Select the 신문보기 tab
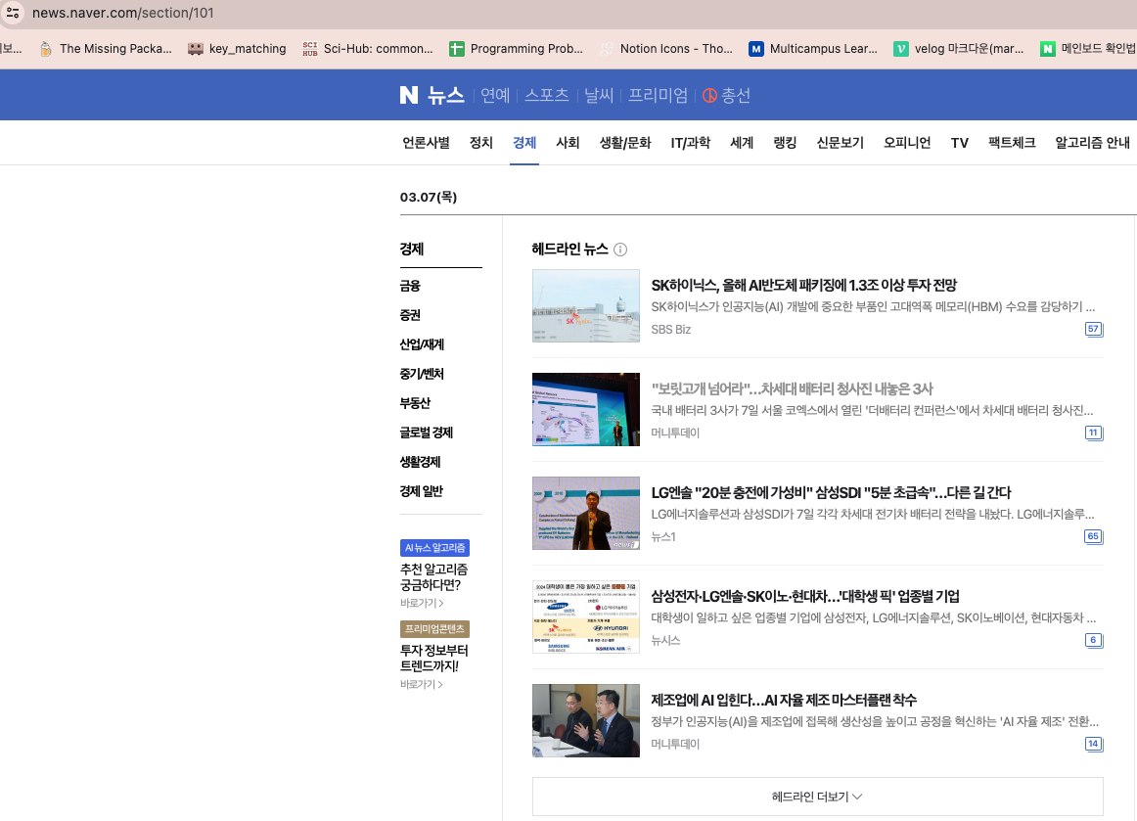The image size is (1137, 821). pos(841,143)
